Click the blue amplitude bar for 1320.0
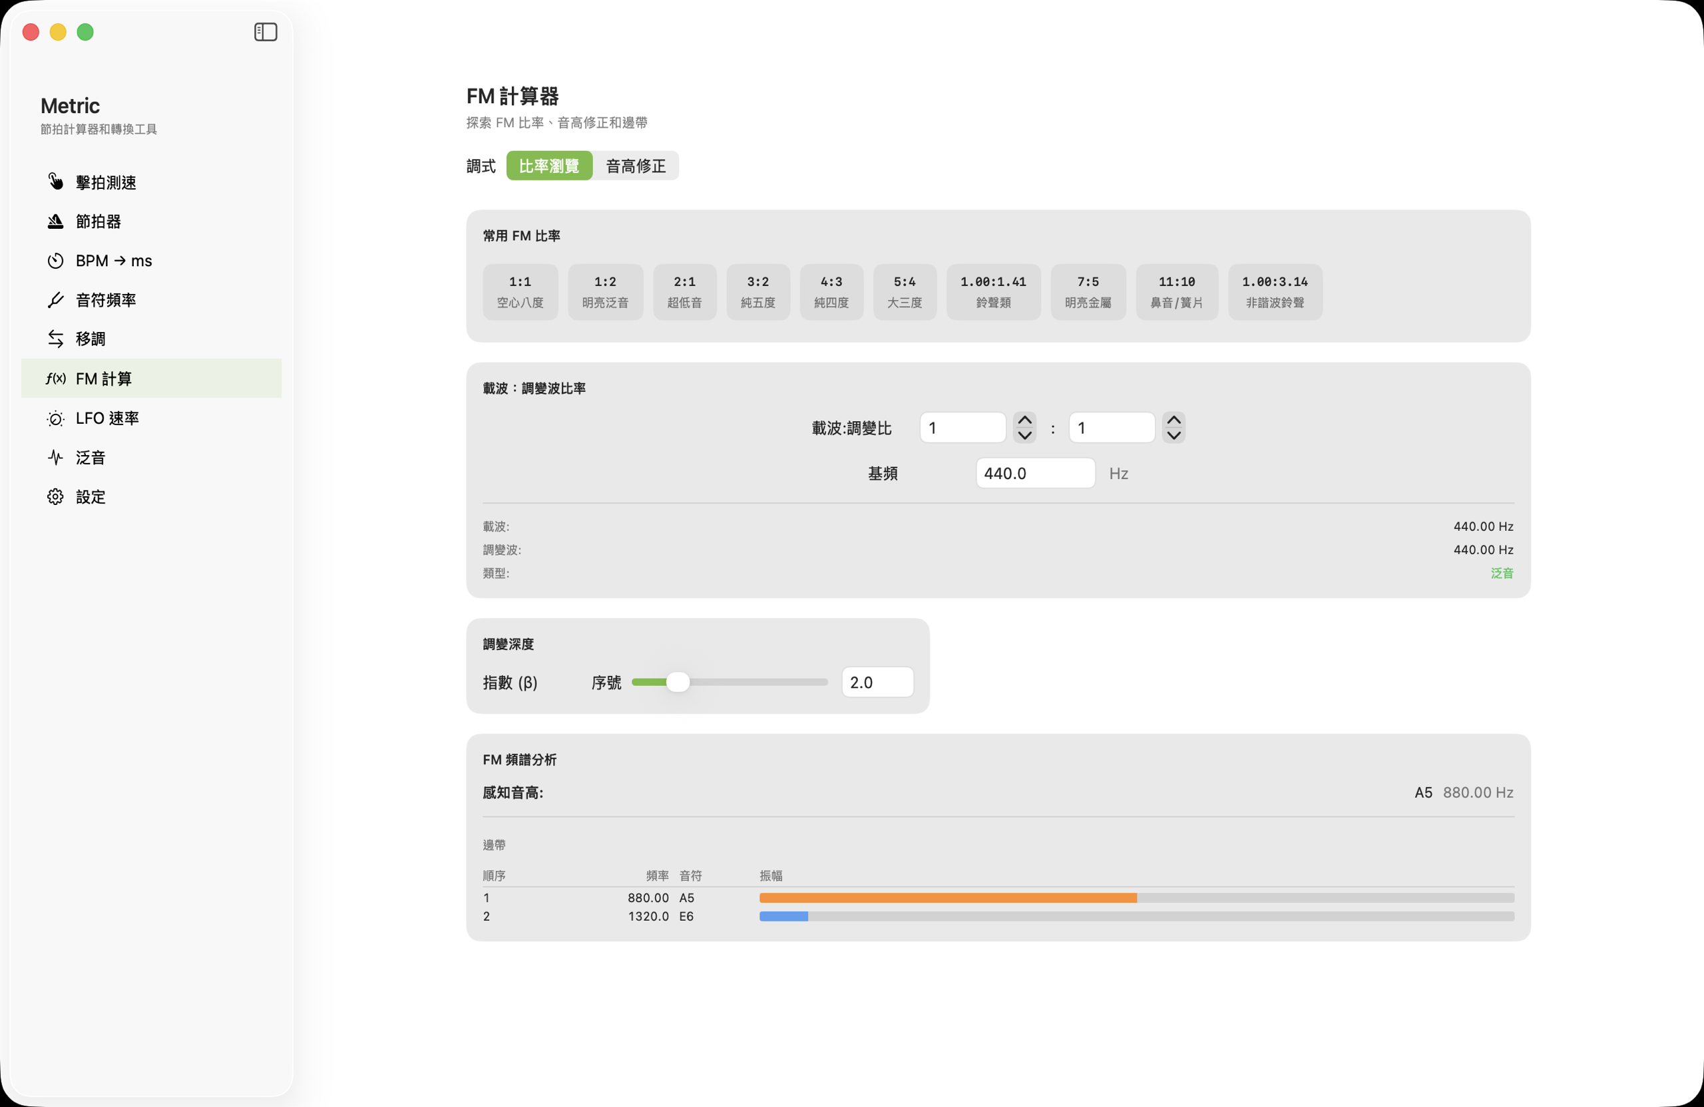Screen dimensions: 1704x1107 click(x=784, y=916)
